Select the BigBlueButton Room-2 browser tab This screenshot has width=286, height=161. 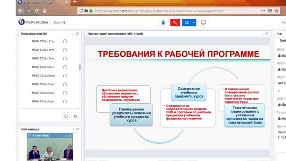pos(43,2)
